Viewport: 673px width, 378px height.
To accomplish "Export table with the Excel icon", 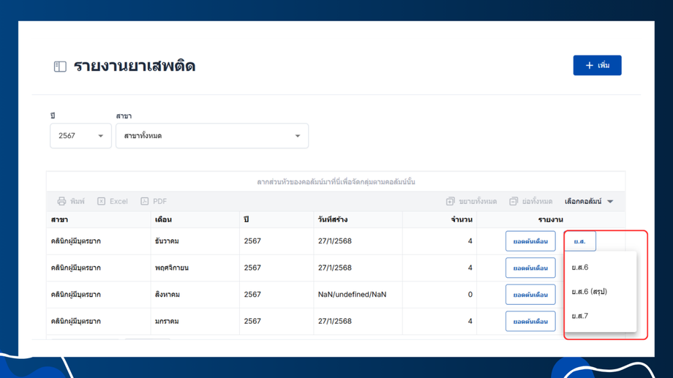I will [x=101, y=201].
